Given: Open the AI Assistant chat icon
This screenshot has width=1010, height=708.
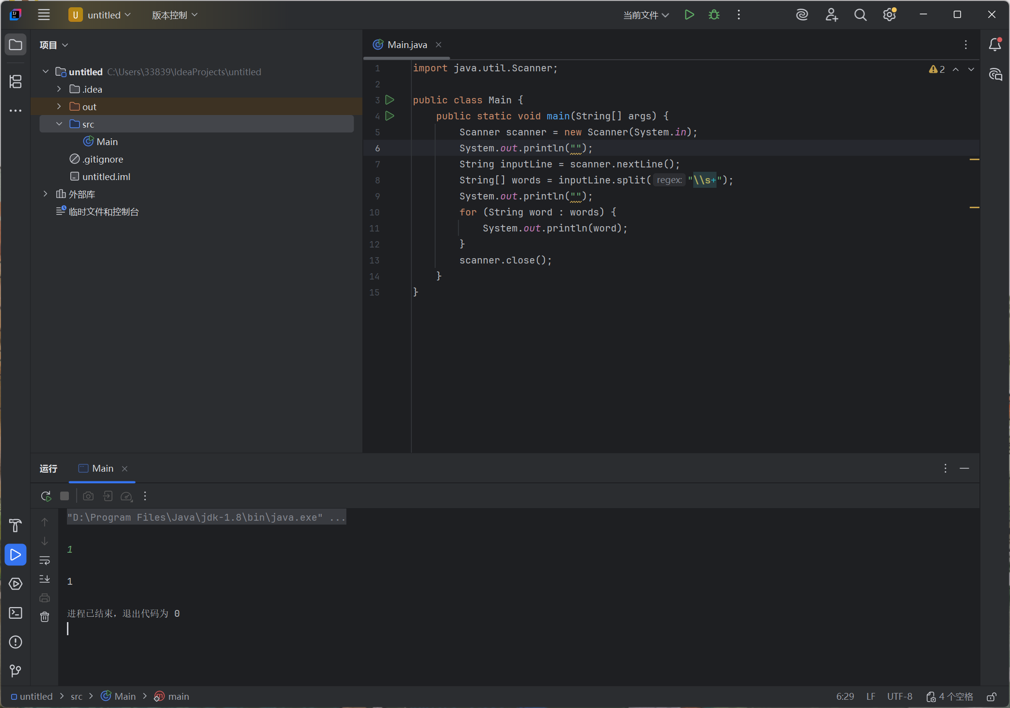Looking at the screenshot, I should (995, 74).
